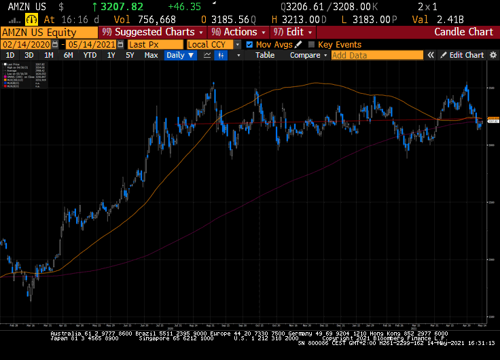Click the last price 3207.82
The image size is (500, 360).
point(122,7)
